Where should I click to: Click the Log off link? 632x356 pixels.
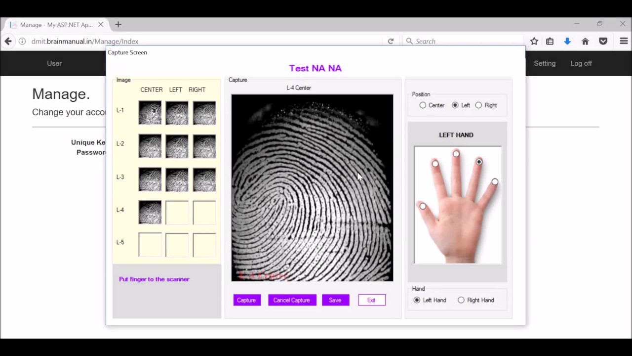pos(581,63)
